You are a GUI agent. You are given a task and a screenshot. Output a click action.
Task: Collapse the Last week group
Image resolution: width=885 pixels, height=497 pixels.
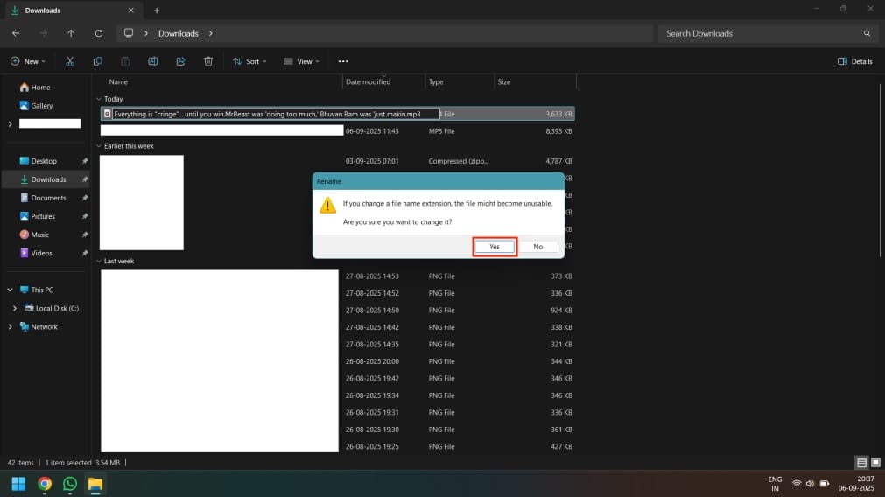[x=99, y=262]
